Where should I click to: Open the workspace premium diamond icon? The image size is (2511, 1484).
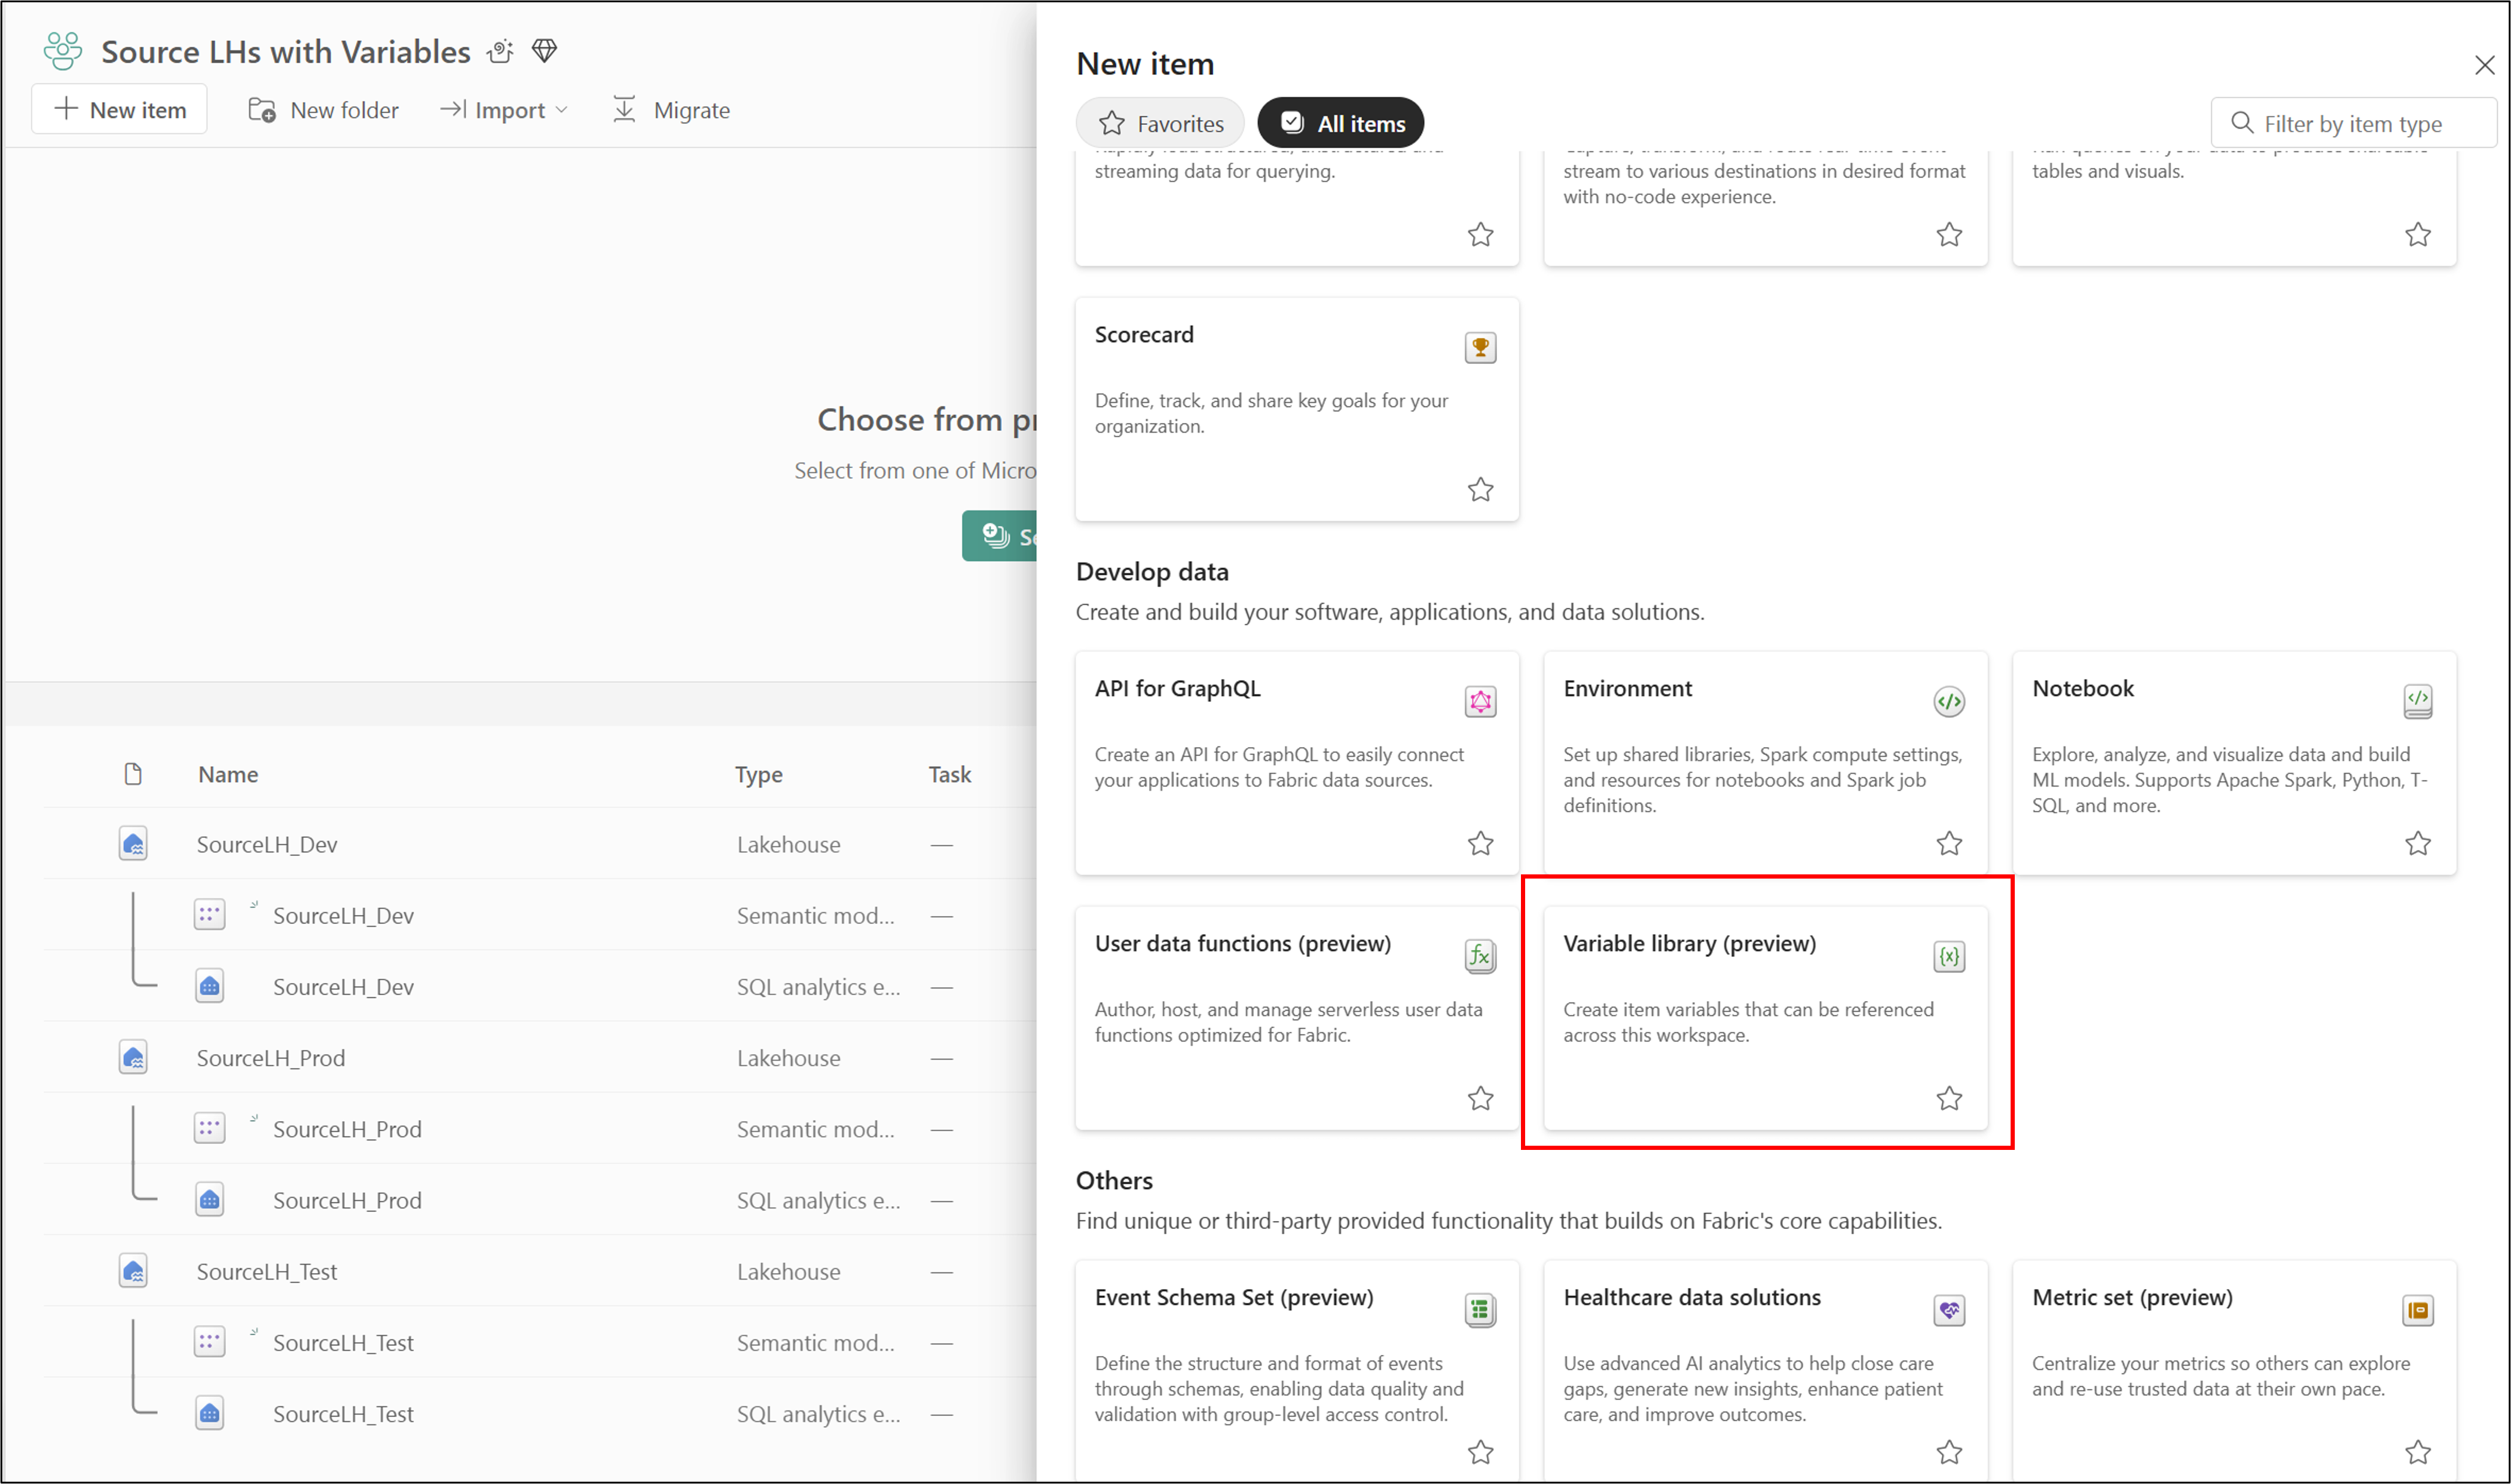[x=544, y=50]
